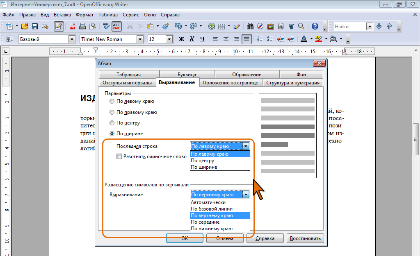Choose 'По центру' in last line list

(x=220, y=161)
